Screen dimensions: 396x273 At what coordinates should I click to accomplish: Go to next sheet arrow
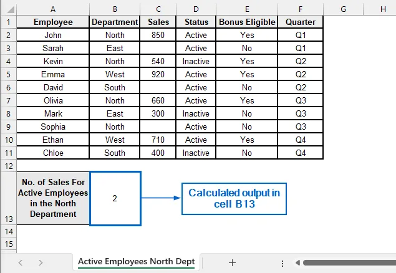[x=41, y=262]
